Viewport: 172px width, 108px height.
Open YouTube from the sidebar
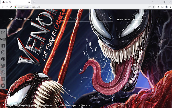[3, 39]
